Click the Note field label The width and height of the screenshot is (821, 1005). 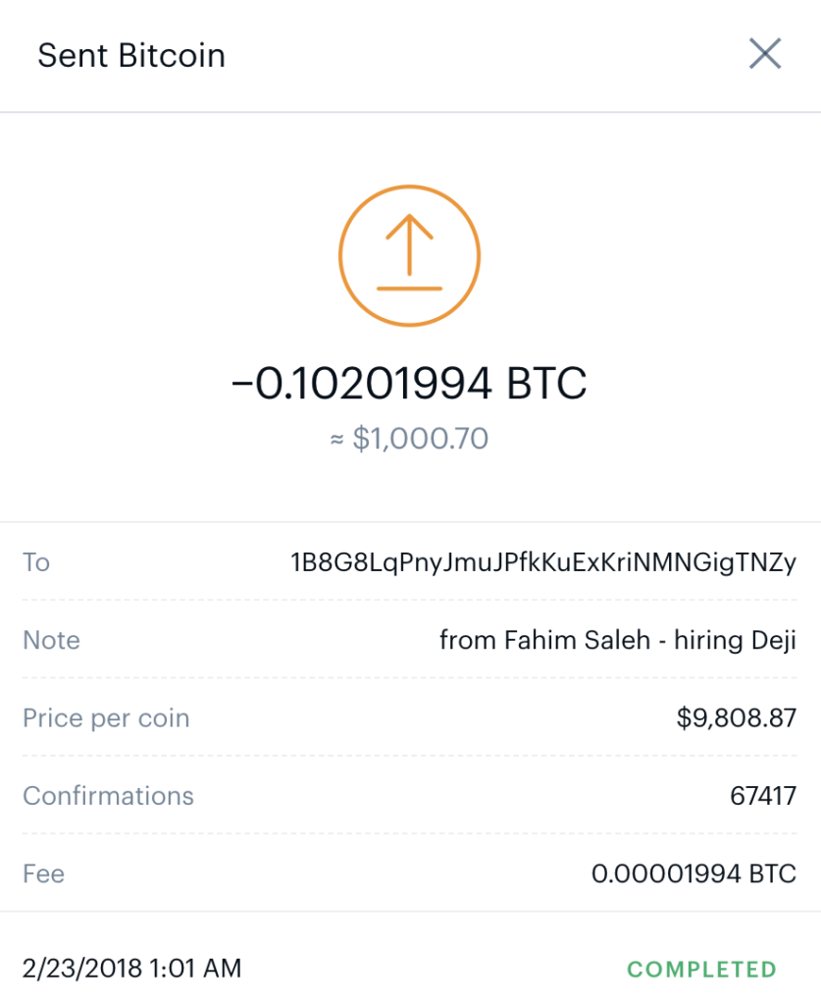51,640
